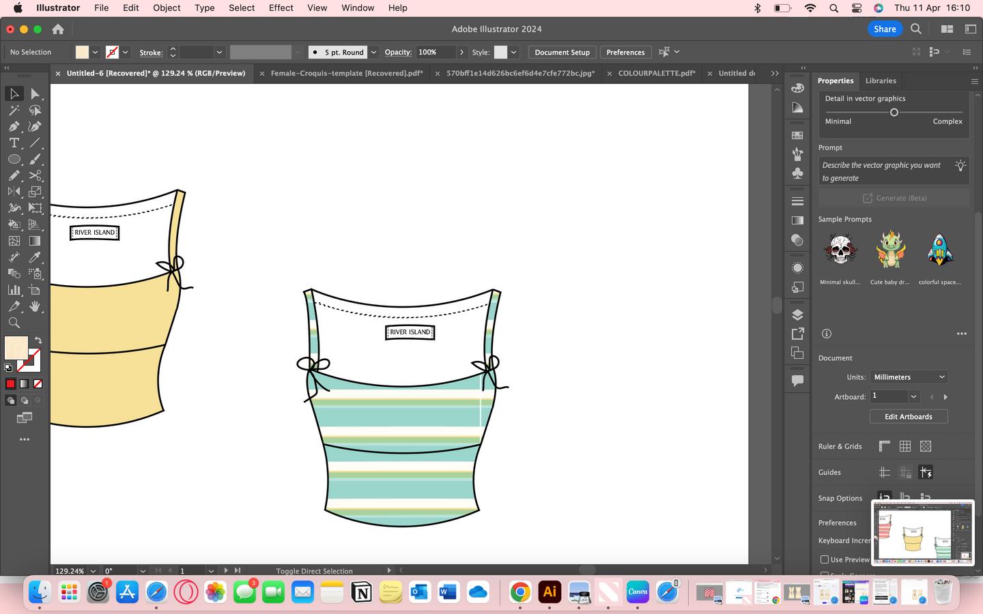Activate the Scissors tool
983x614 pixels.
tap(35, 175)
